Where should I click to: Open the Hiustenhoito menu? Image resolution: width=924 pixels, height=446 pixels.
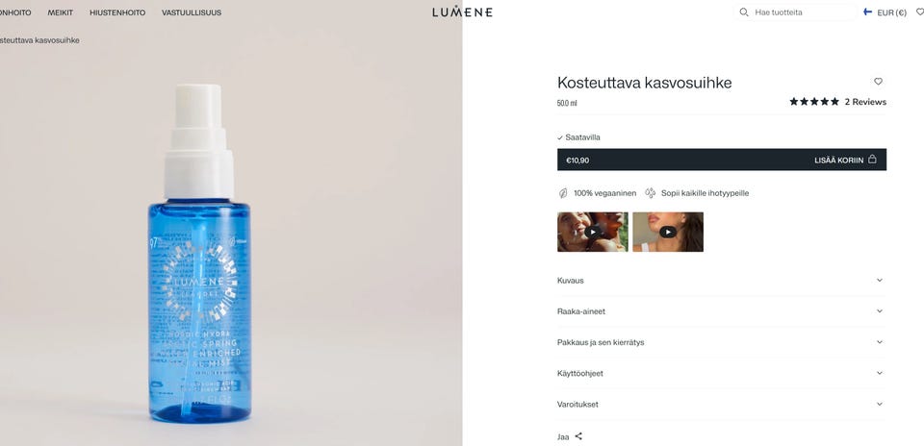(x=117, y=12)
